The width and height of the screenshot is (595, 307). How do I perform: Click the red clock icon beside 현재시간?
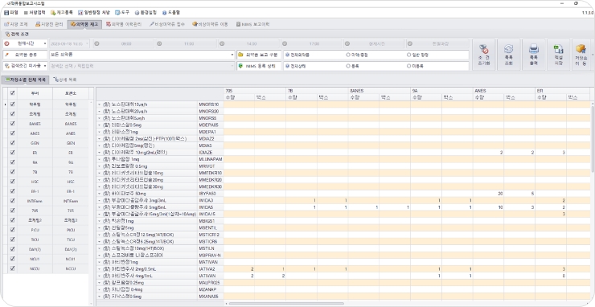tap(6, 43)
